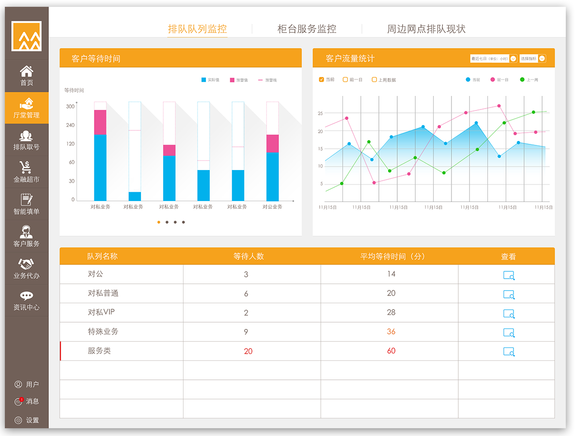
Task: Open 金融超市 from the sidebar
Action: click(27, 172)
